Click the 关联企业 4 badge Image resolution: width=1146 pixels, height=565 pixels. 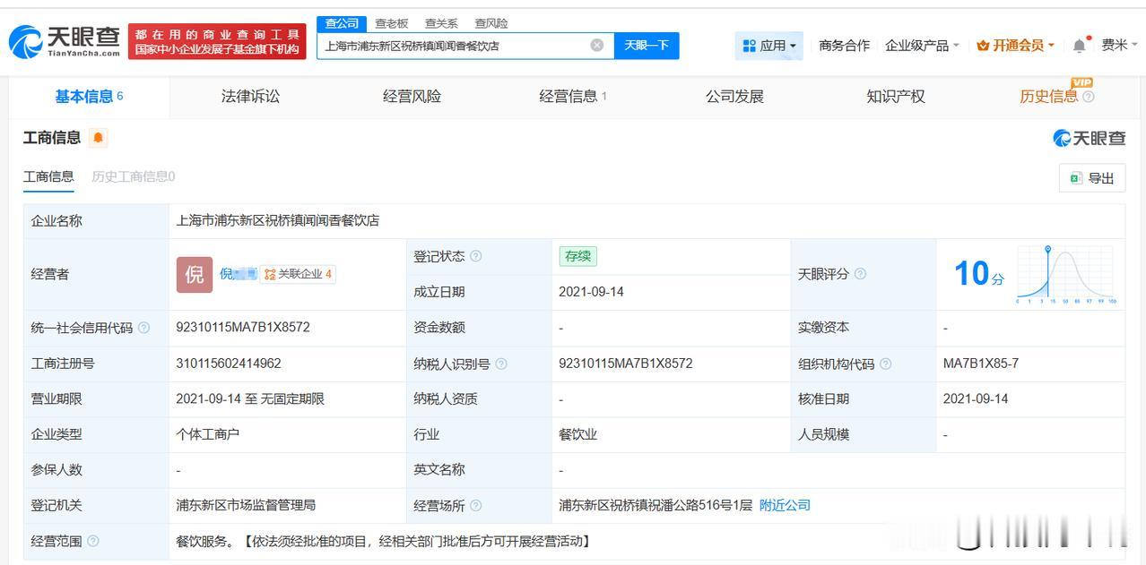(298, 274)
